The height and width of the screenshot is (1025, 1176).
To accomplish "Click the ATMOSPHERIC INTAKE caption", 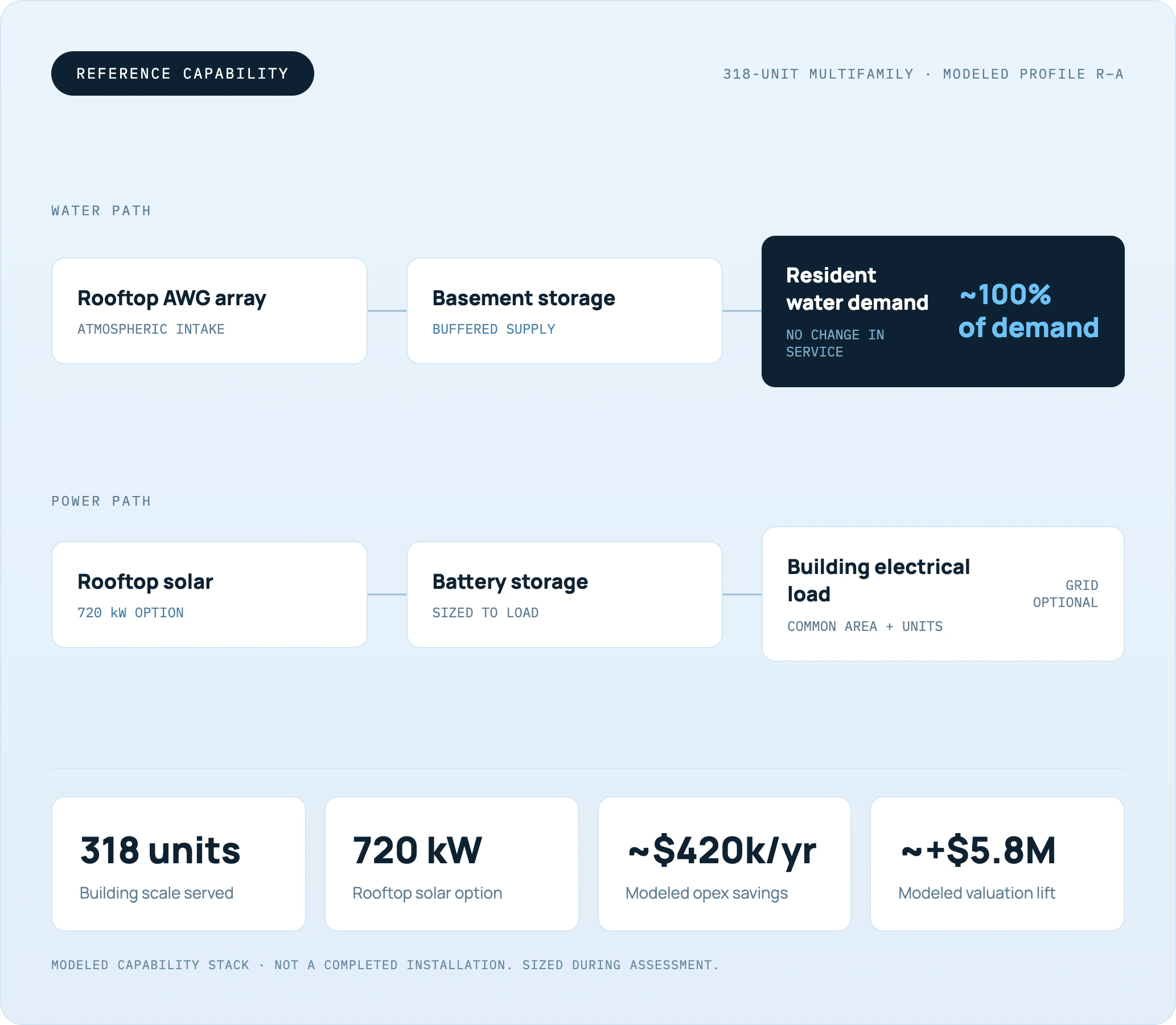I will [x=151, y=330].
